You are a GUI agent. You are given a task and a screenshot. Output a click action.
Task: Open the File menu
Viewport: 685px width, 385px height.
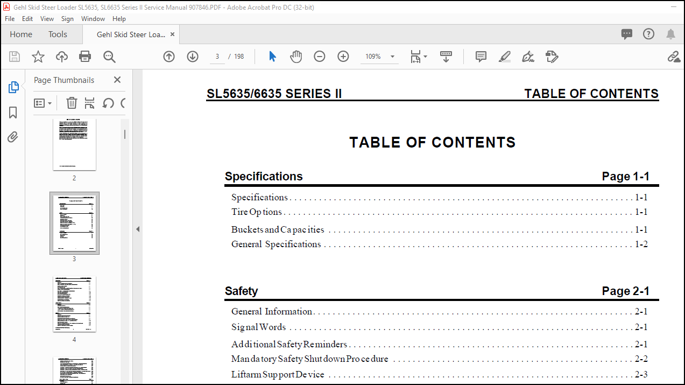tap(10, 18)
